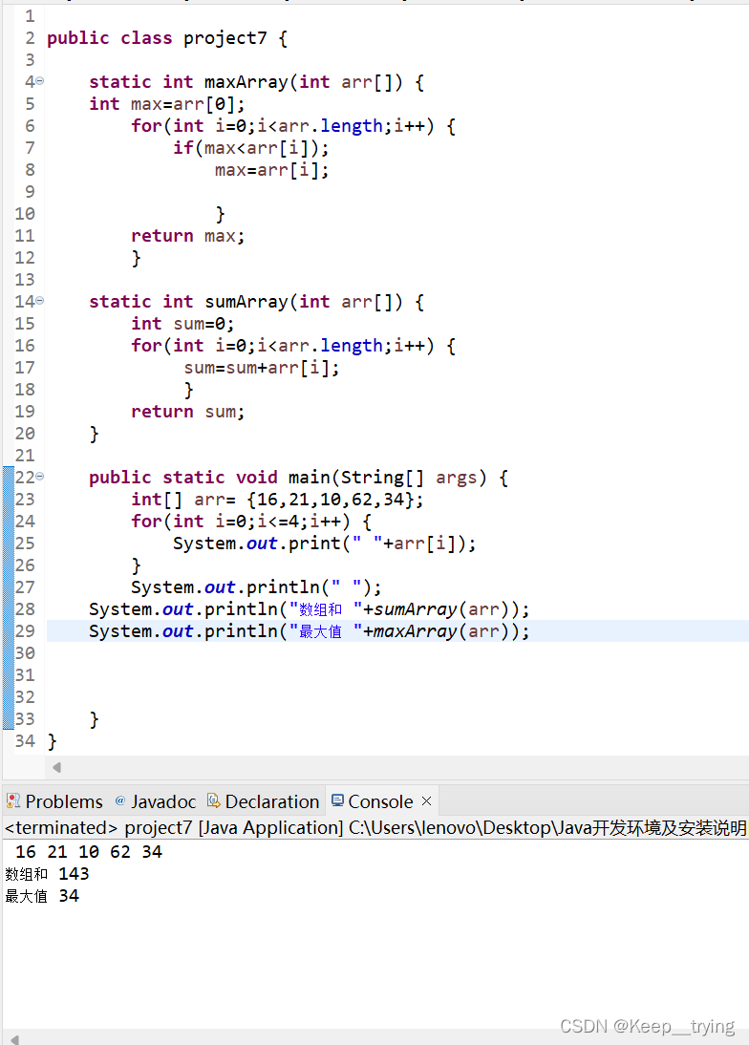Click the console scroll-left arrow
Image resolution: width=749 pixels, height=1045 pixels.
14,1039
